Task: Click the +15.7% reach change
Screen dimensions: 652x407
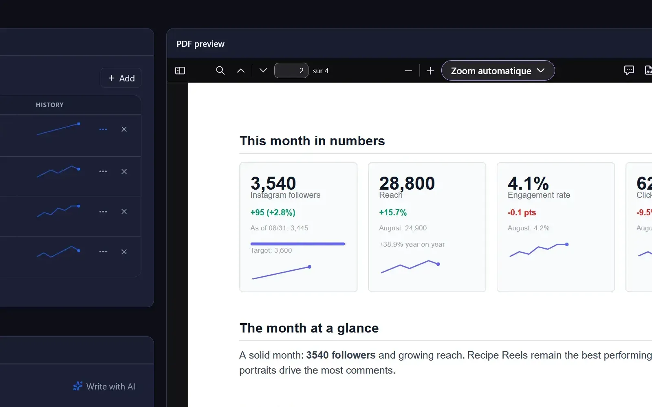Action: [393, 212]
